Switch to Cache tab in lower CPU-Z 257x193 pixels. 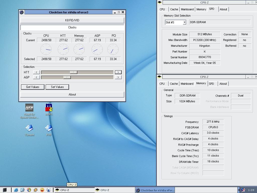click(x=174, y=84)
